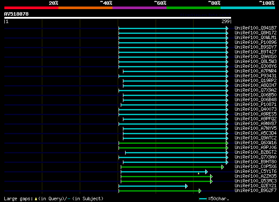
Task: Select the UniRef100_Q40073 label
Action: [255, 109]
